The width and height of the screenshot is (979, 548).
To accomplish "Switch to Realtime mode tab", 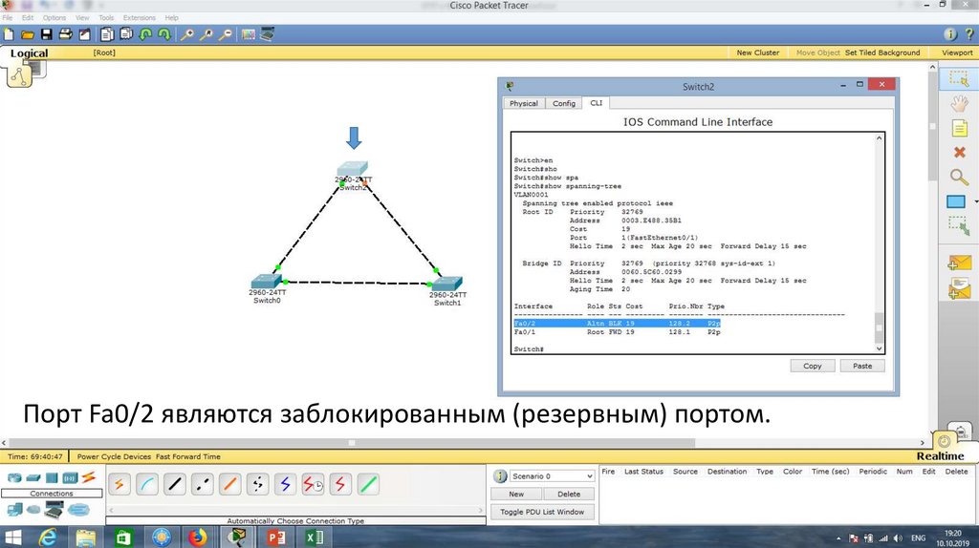I will click(x=941, y=455).
